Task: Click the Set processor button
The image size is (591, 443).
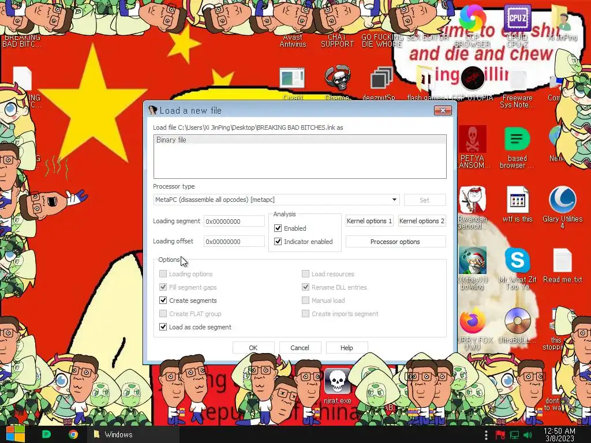Action: (x=425, y=200)
